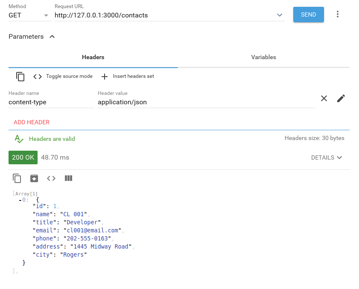
Task: Switch to the Variables tab
Action: [263, 57]
